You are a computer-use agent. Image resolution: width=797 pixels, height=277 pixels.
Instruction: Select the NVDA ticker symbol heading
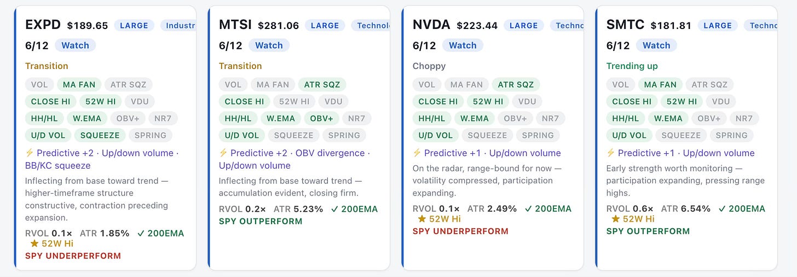coord(431,25)
